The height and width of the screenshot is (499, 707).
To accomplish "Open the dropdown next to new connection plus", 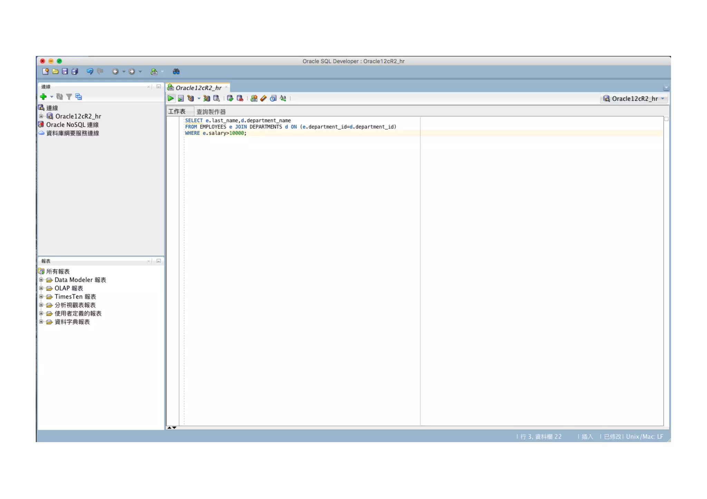I will [x=51, y=97].
